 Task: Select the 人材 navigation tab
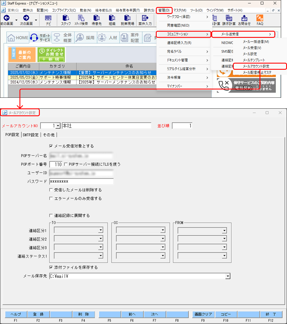[108, 38]
